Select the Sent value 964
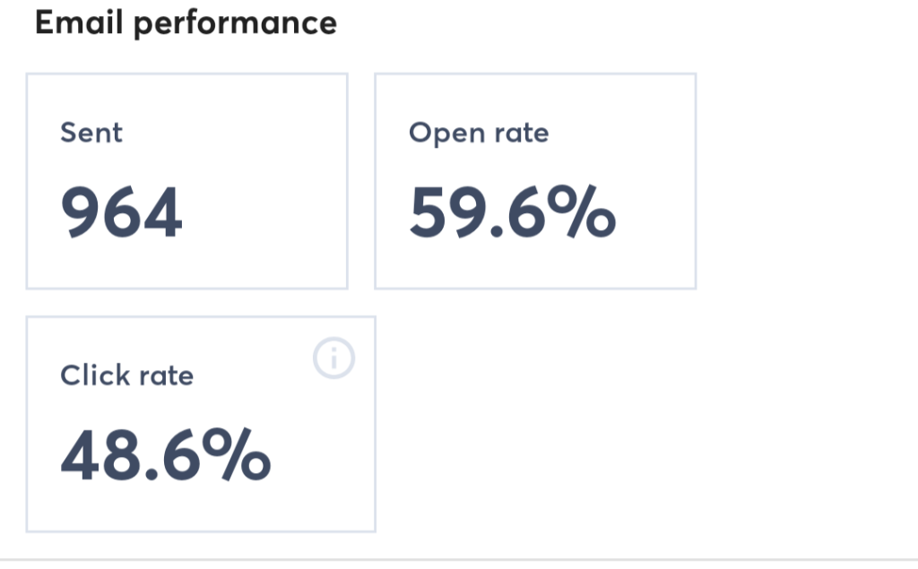The width and height of the screenshot is (918, 569). 121,213
